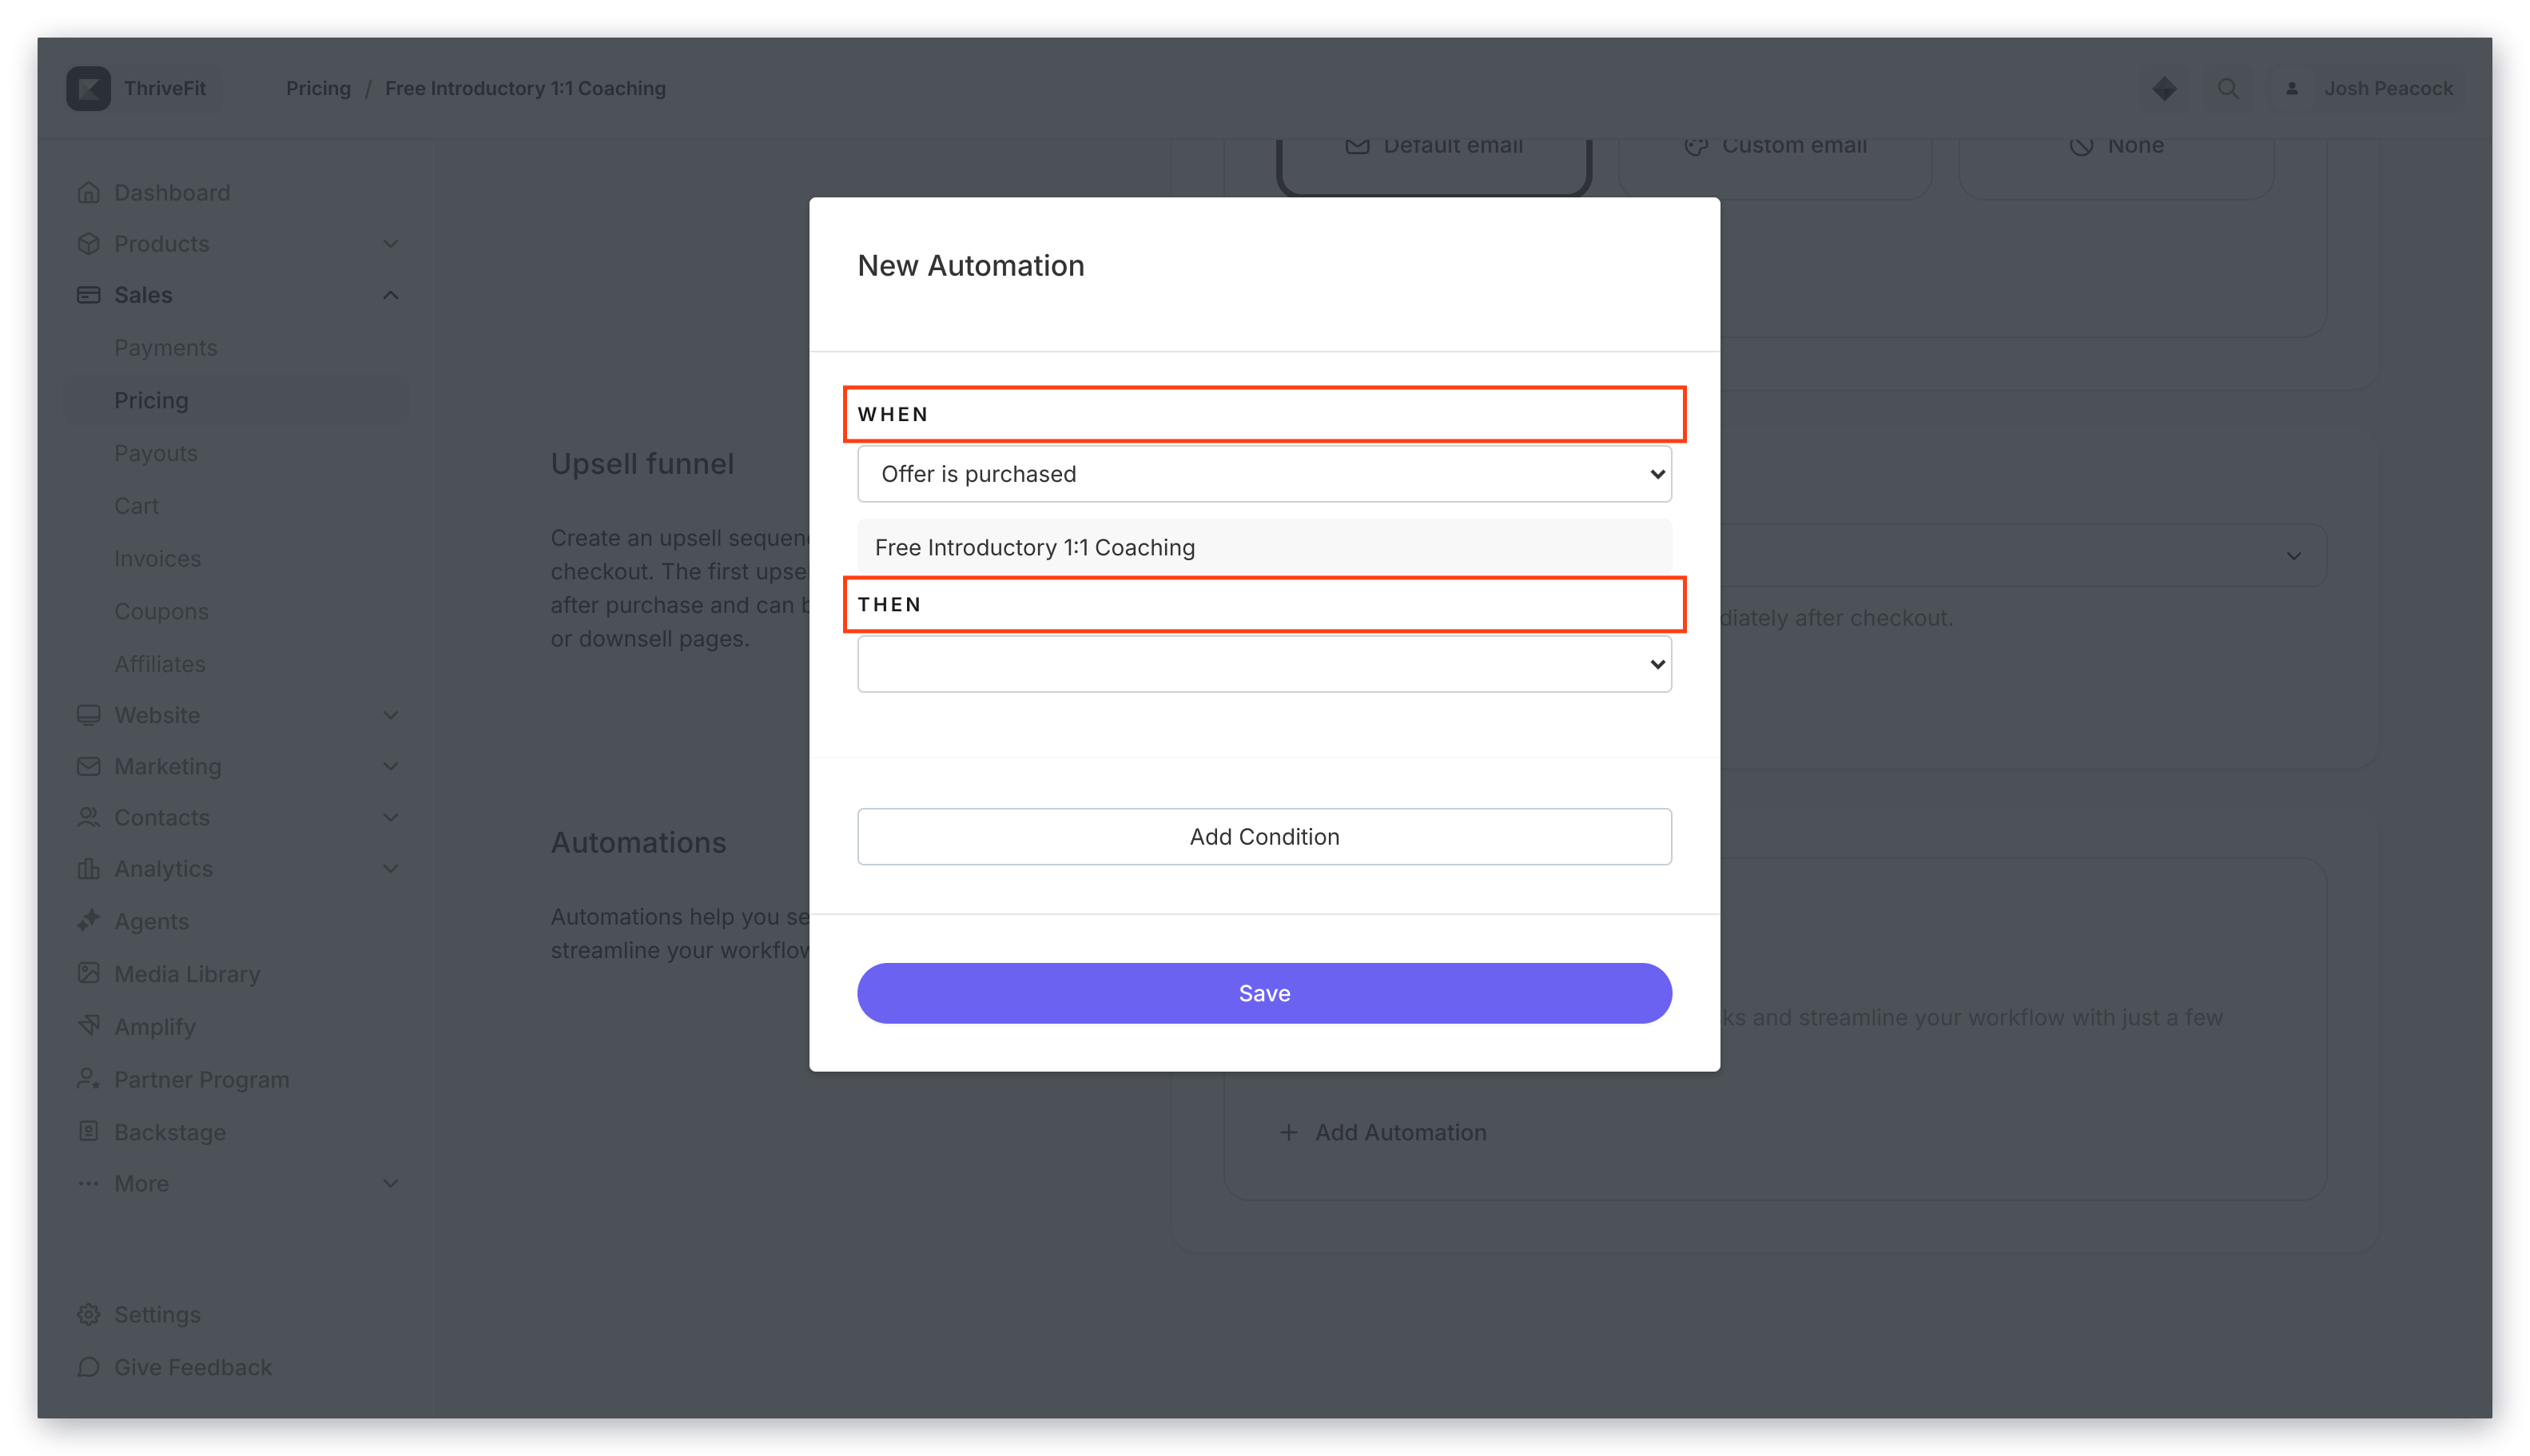
Task: Click the diamond icon in the header
Action: pos(2164,88)
